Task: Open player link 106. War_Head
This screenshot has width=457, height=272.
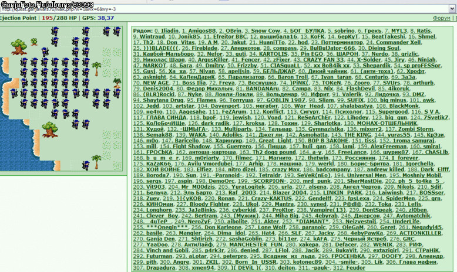Action: 303,106
